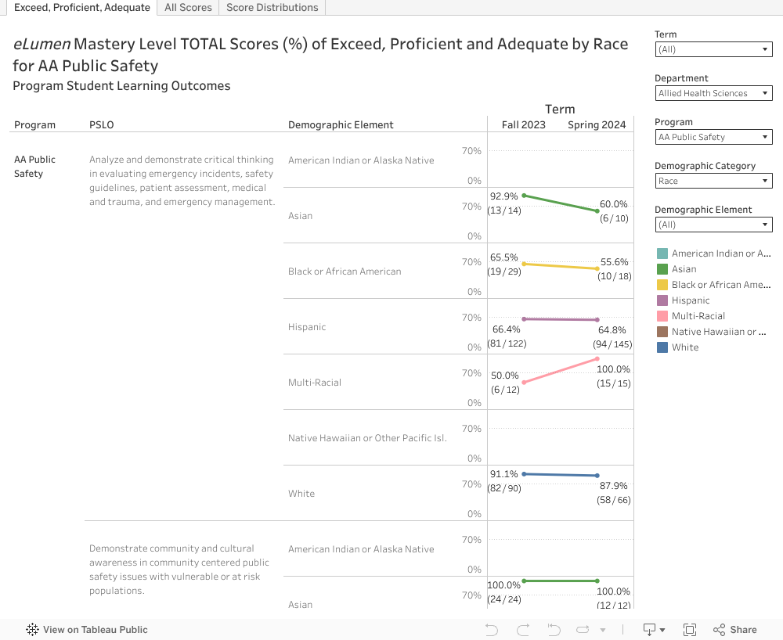The image size is (783, 640).
Task: Toggle highlight for White legend item
Action: [x=684, y=347]
